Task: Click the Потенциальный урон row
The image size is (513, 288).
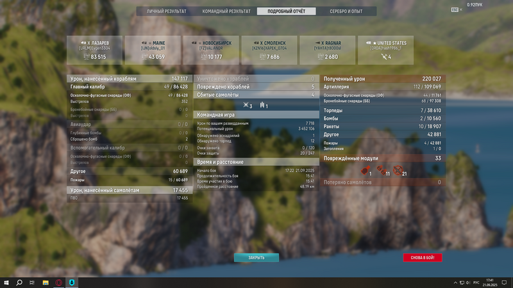Action: (256, 129)
